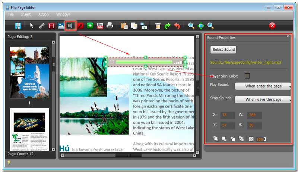Screen dimensions: 298x172
Task: Open the Action menu
Action: 43,14
